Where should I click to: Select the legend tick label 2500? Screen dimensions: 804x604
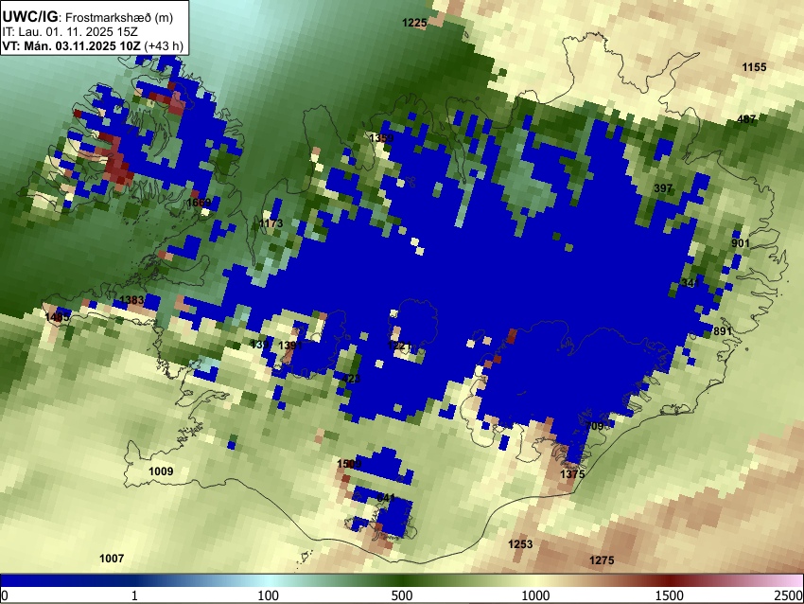tap(789, 595)
